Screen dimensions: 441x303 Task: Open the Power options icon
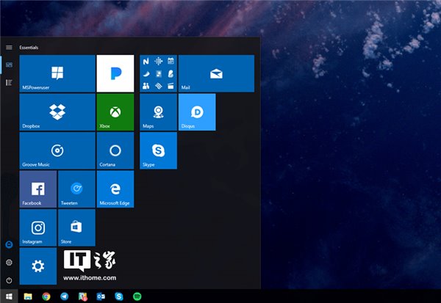9,280
